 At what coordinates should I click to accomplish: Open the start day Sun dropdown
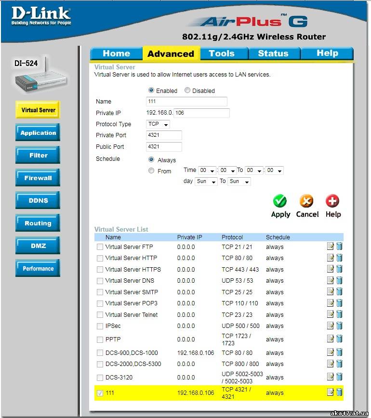pyautogui.click(x=206, y=182)
